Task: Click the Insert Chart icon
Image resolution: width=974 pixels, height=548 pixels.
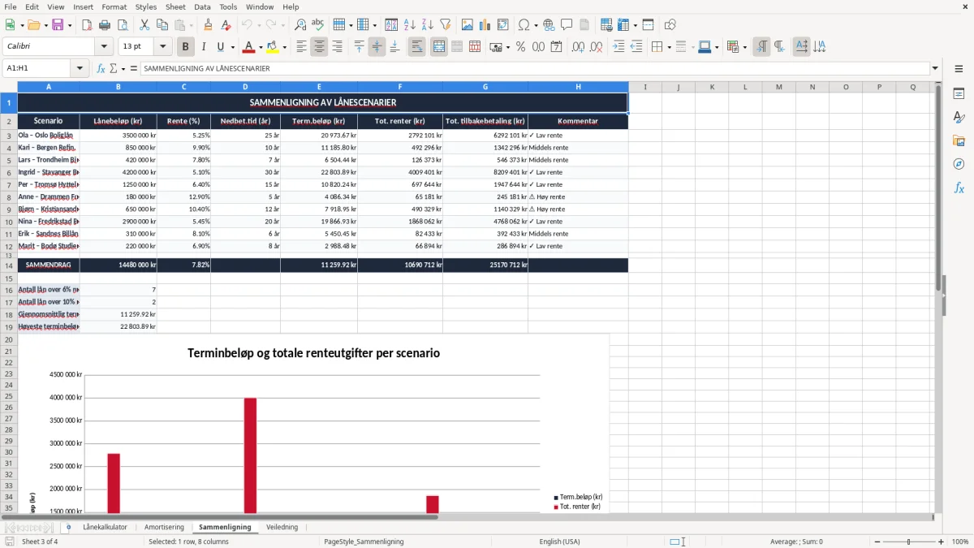Action: pyautogui.click(x=485, y=25)
